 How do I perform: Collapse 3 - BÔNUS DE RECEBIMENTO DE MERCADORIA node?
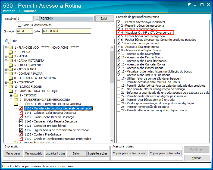[11, 104]
